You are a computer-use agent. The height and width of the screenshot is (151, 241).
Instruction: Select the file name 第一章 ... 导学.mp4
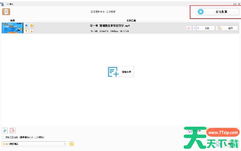110,26
